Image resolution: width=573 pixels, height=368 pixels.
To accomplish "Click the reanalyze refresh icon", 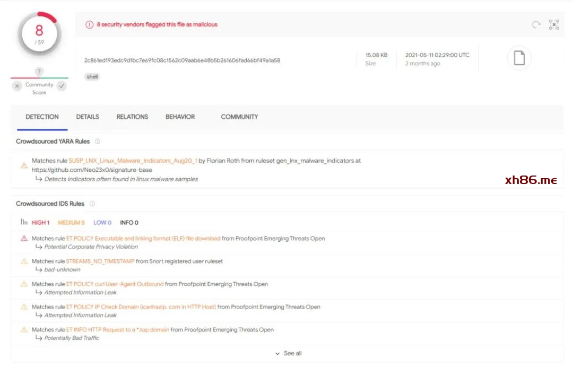I will (536, 25).
